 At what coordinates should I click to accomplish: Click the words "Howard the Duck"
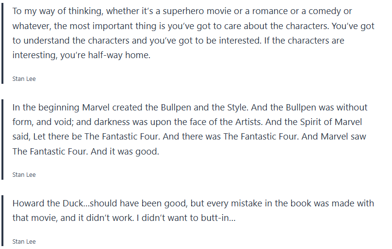point(43,203)
